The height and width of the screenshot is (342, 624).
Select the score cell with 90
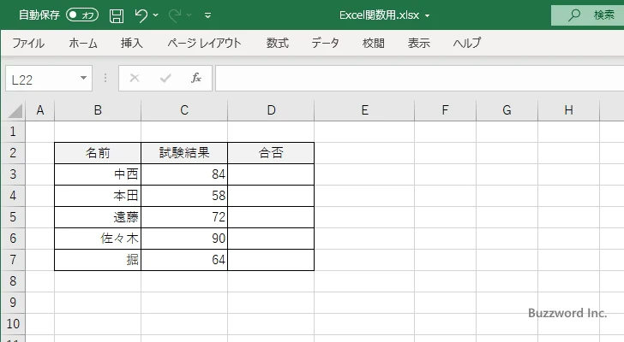coord(184,239)
